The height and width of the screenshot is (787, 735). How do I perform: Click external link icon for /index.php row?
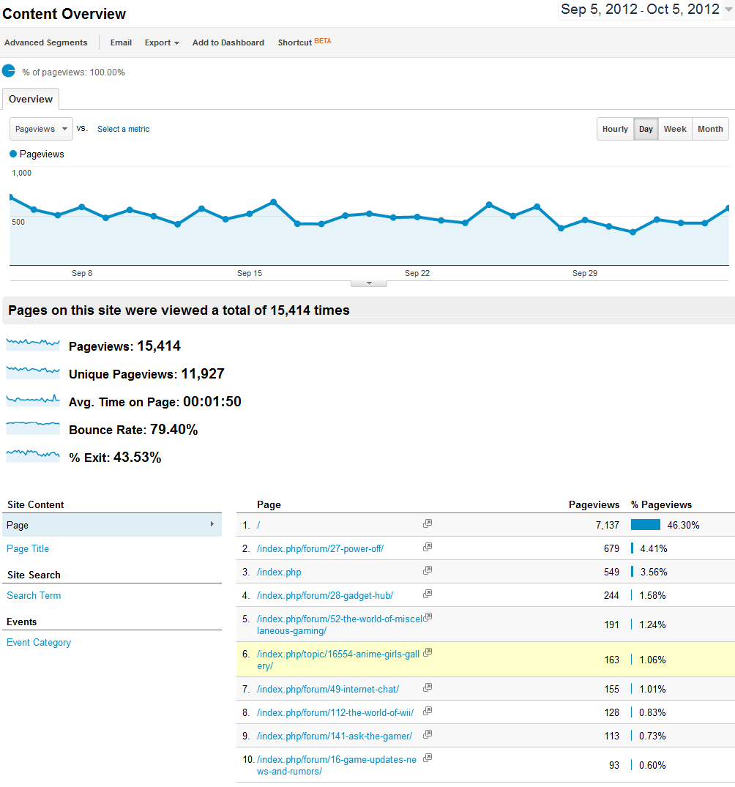428,570
